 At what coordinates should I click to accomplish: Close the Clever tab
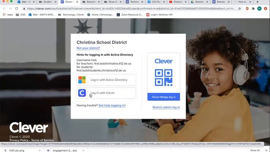click(77, 2)
